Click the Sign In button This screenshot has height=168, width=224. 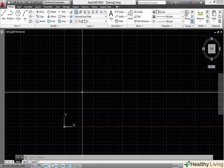pos(176,2)
